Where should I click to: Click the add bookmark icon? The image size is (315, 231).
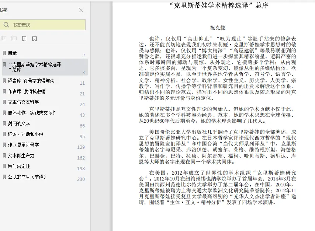(x=24, y=39)
